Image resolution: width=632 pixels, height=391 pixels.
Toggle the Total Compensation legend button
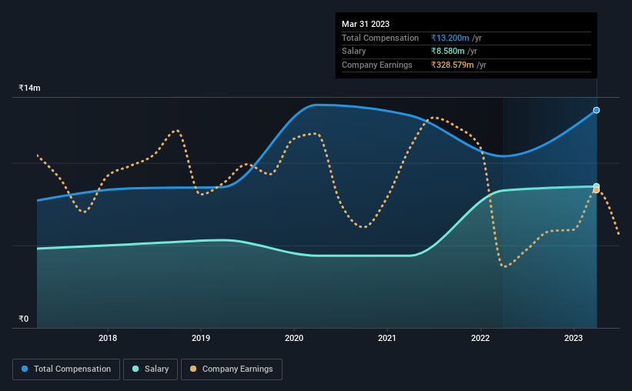[66, 369]
